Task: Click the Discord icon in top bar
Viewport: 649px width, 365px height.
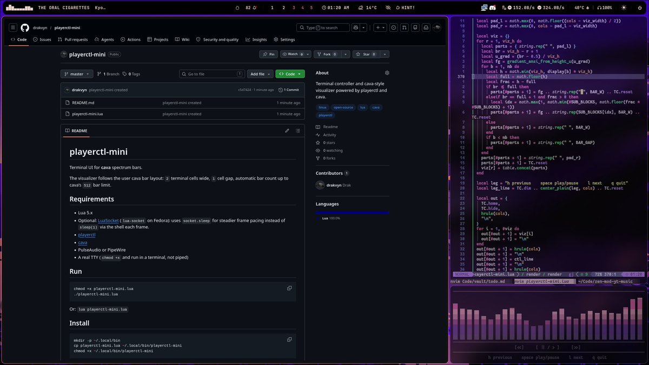Action: (x=492, y=8)
